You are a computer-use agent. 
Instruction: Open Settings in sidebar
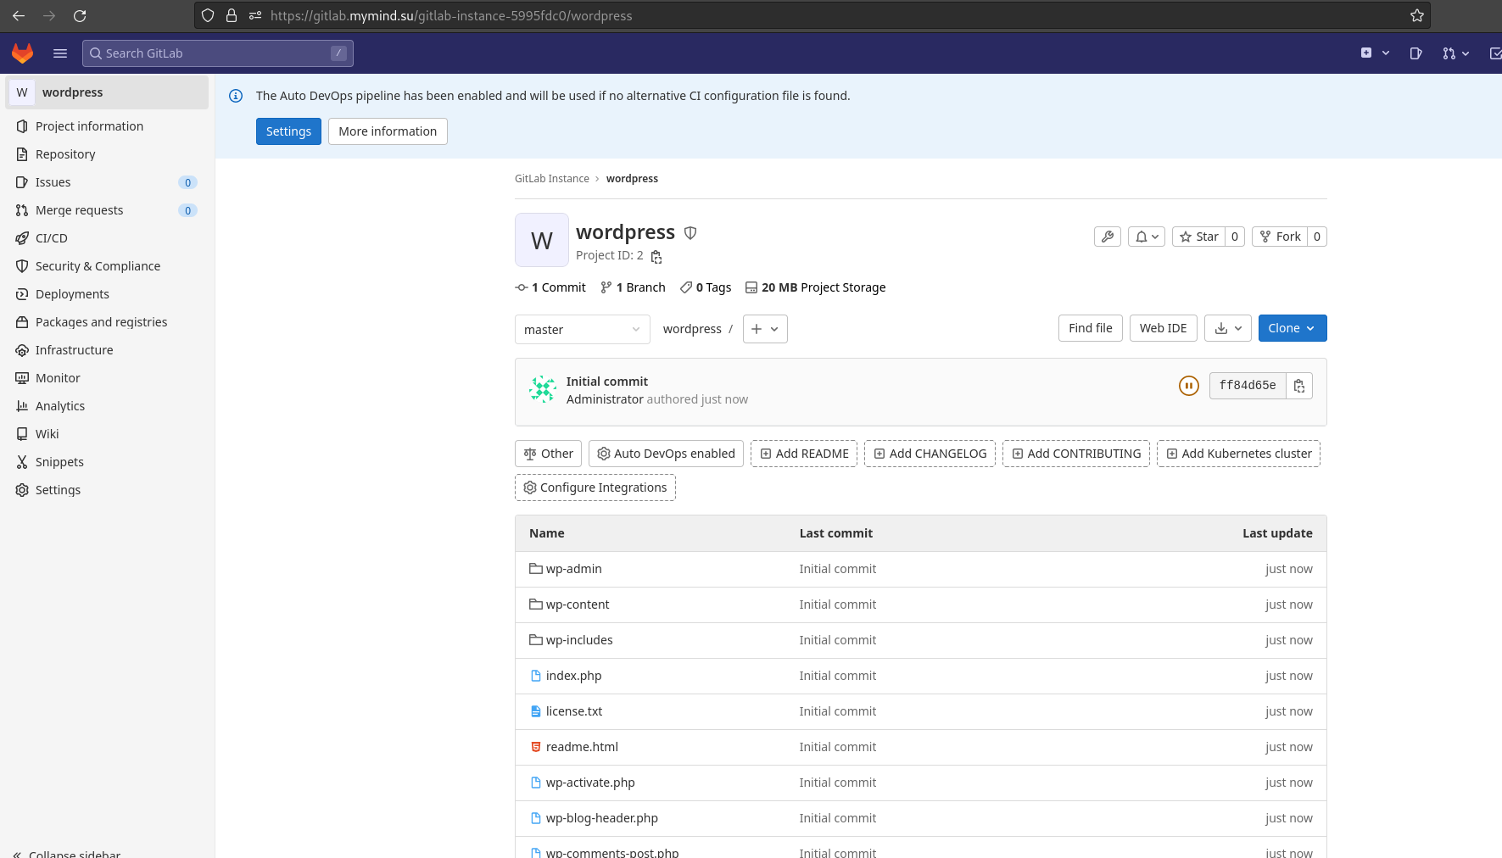107,490
